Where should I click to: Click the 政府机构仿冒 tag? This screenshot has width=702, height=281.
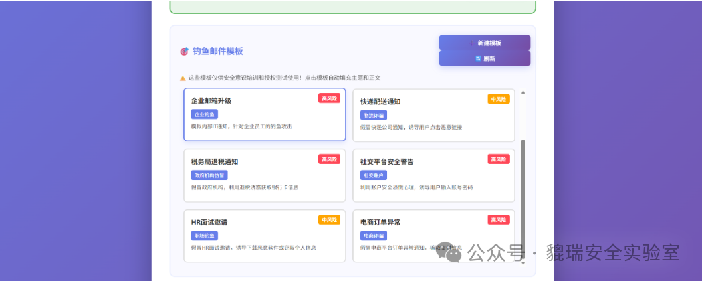point(209,175)
